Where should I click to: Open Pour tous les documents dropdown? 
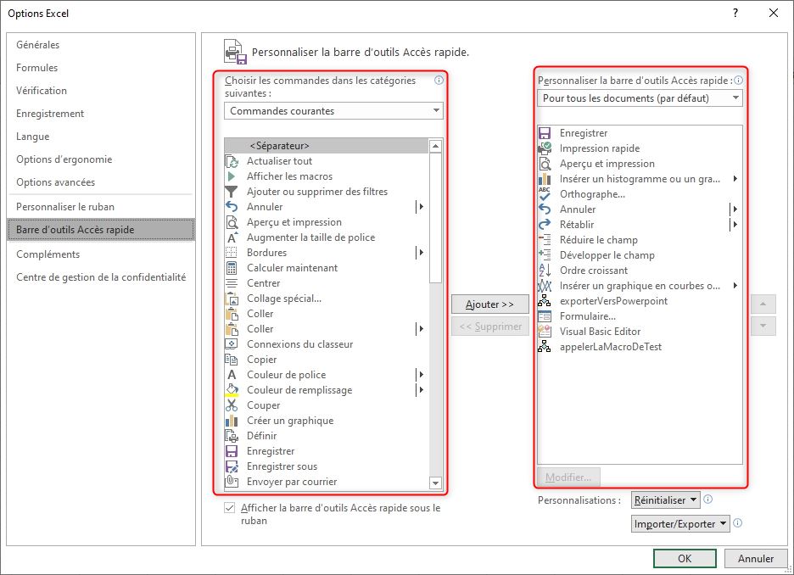tap(640, 98)
